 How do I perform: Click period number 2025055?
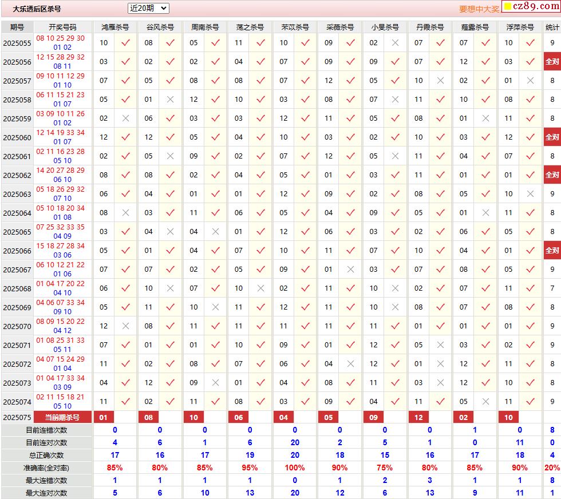(x=17, y=43)
